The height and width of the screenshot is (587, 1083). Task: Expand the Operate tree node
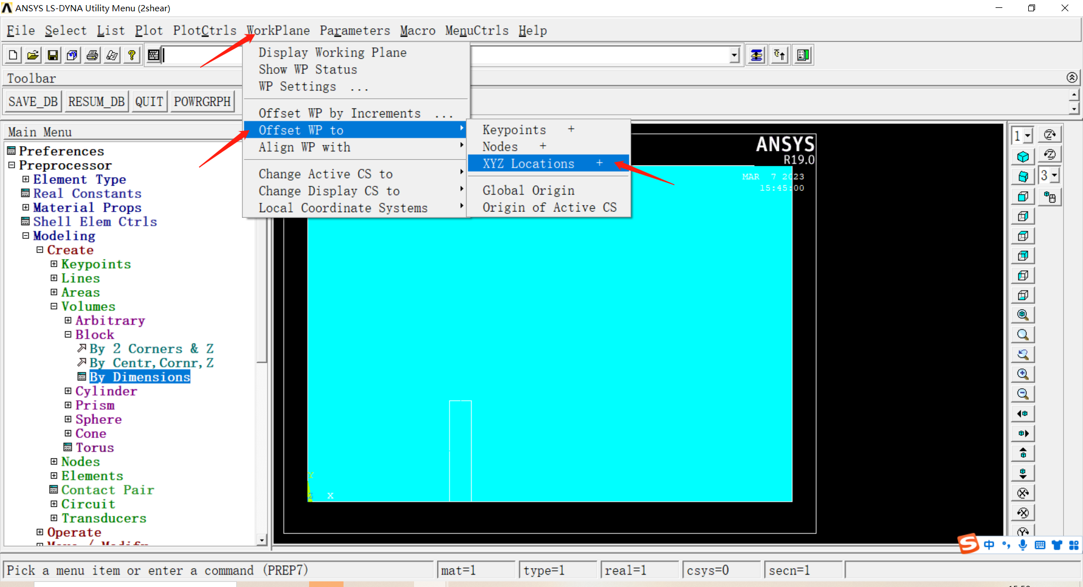(x=39, y=532)
